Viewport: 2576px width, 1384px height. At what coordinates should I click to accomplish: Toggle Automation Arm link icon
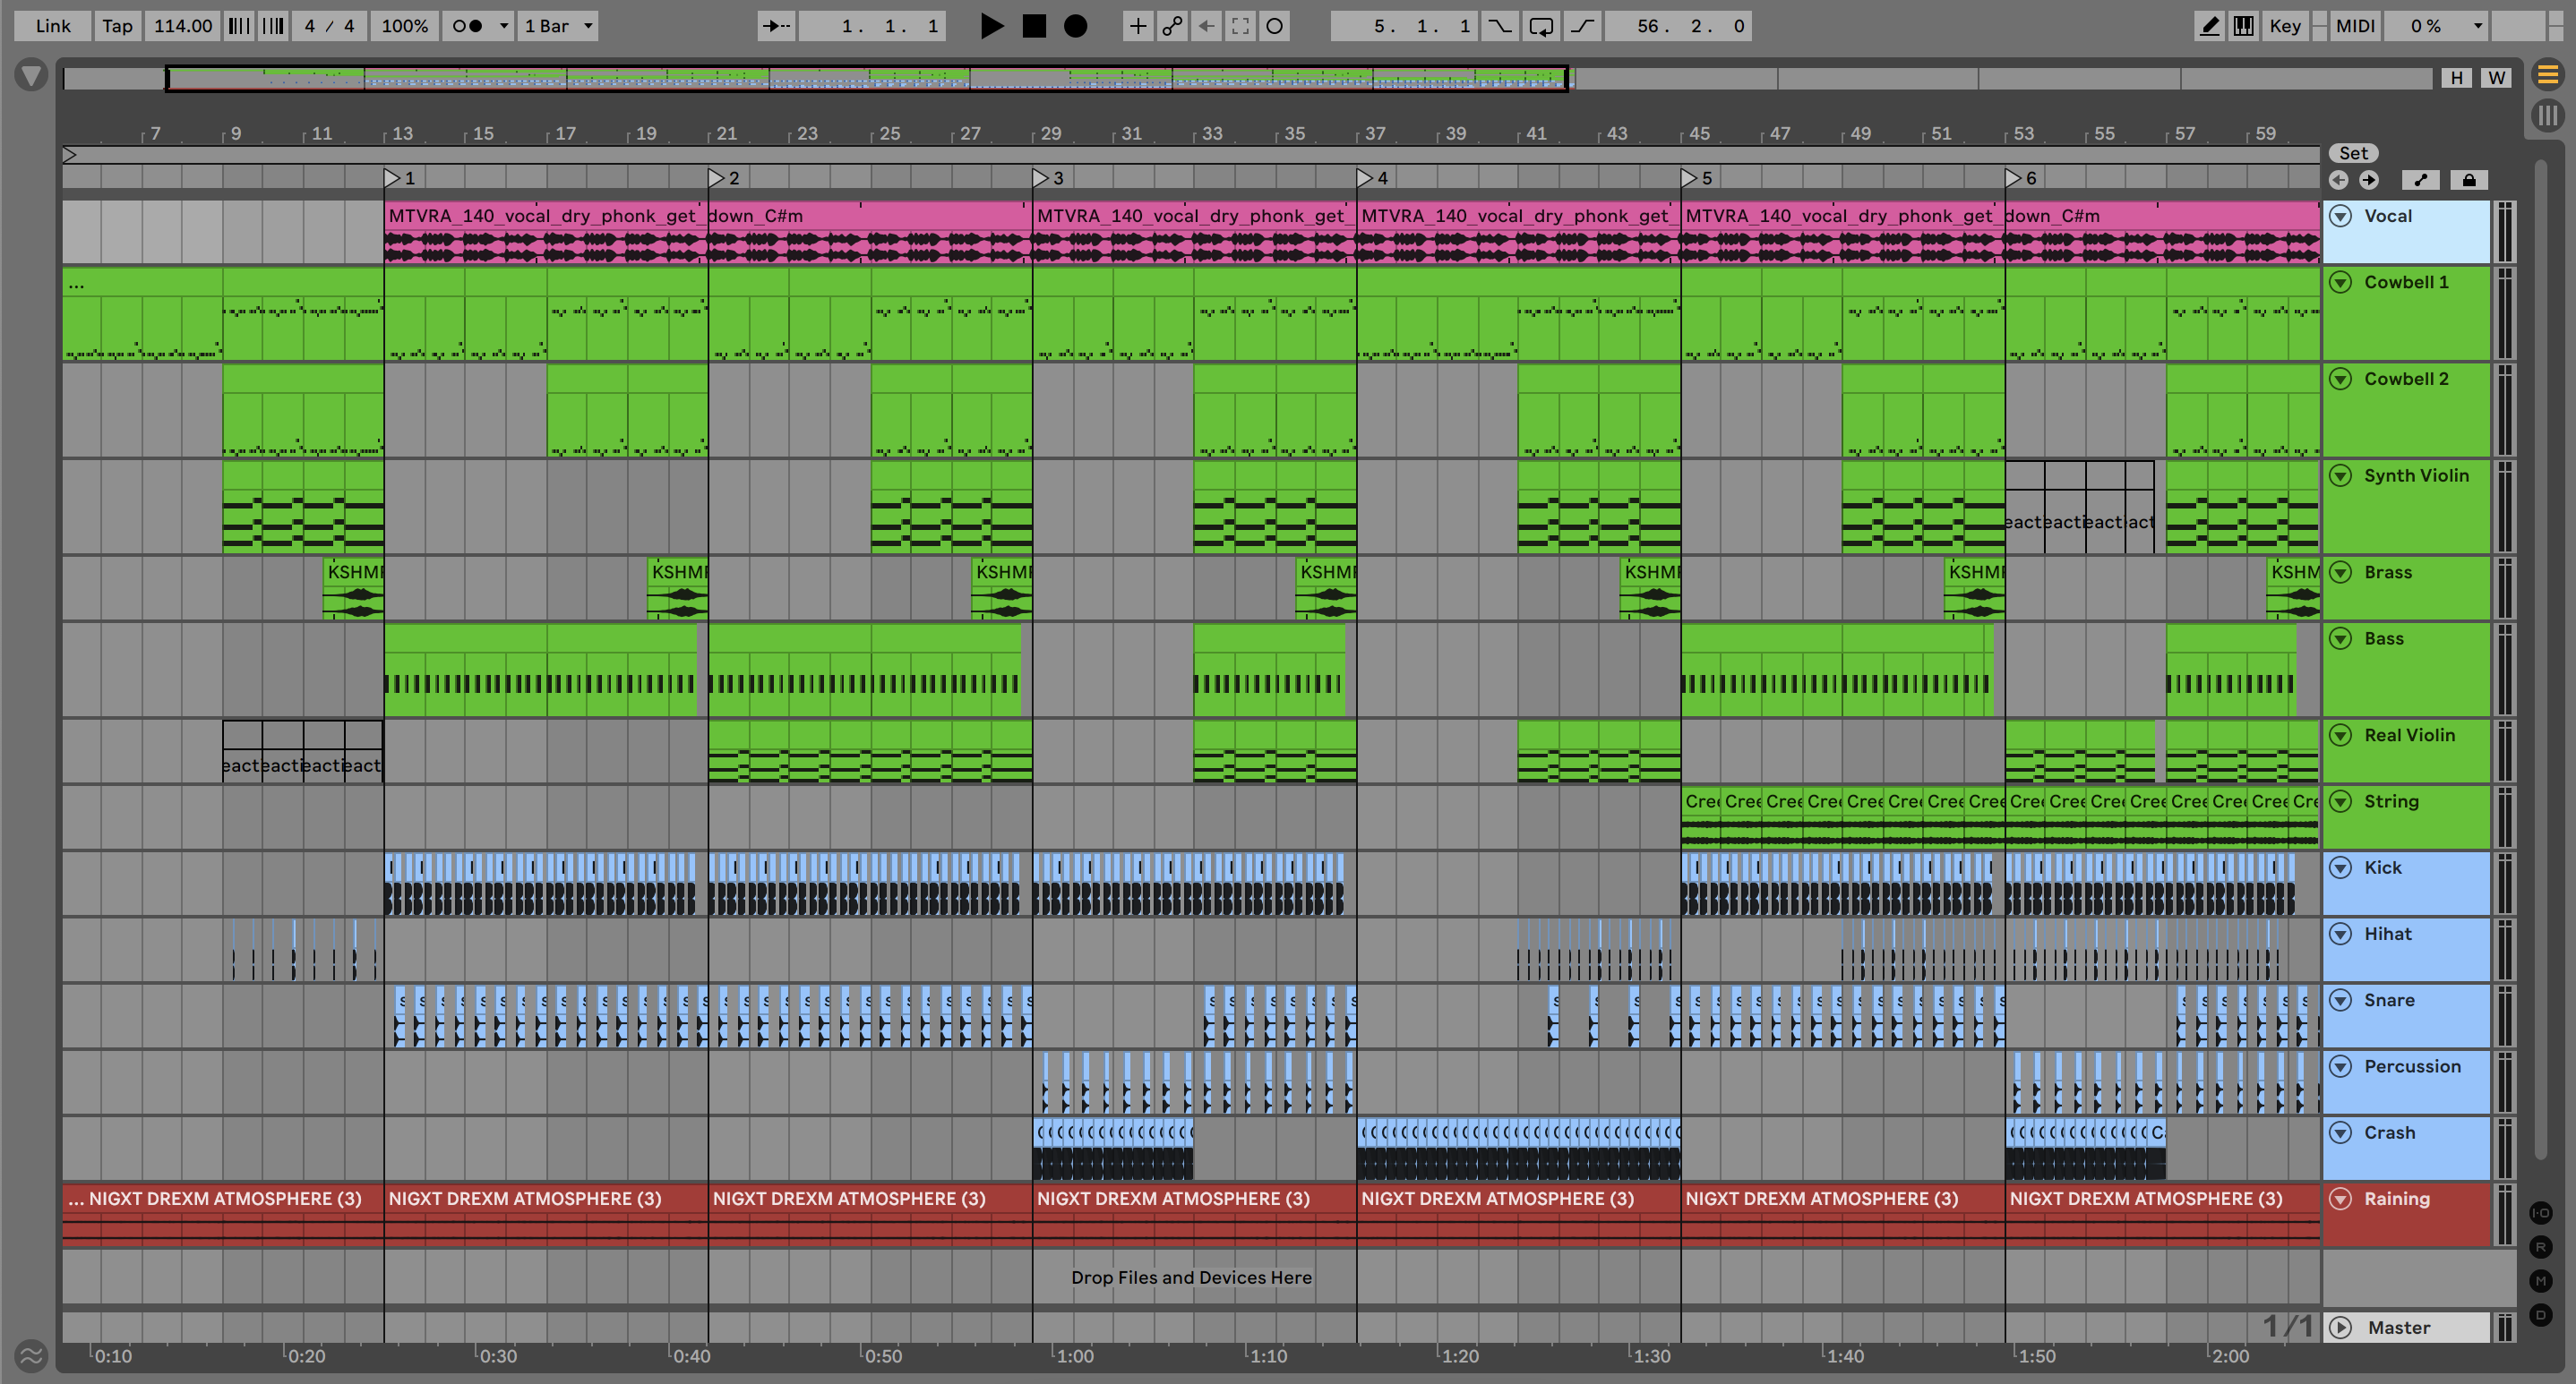1172,26
